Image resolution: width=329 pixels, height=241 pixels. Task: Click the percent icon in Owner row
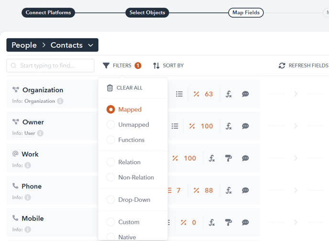coord(192,126)
